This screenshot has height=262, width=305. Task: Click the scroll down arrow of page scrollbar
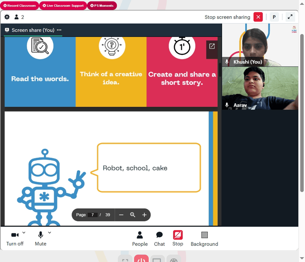[x=302, y=258]
